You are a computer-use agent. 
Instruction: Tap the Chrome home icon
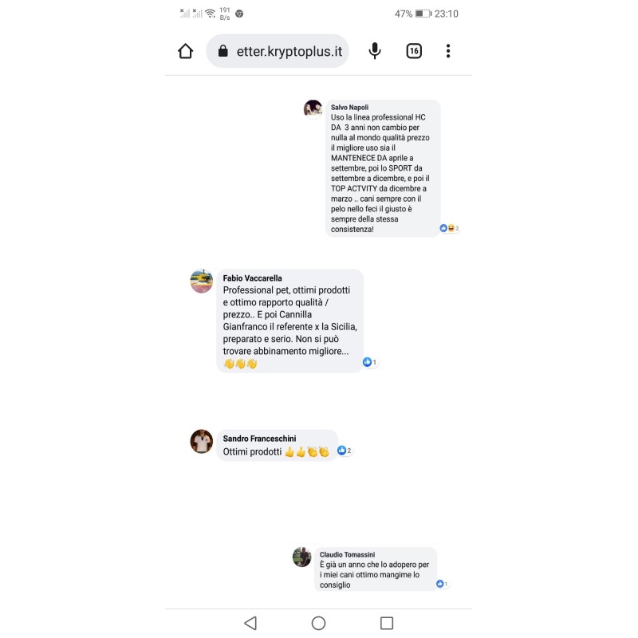pos(186,51)
